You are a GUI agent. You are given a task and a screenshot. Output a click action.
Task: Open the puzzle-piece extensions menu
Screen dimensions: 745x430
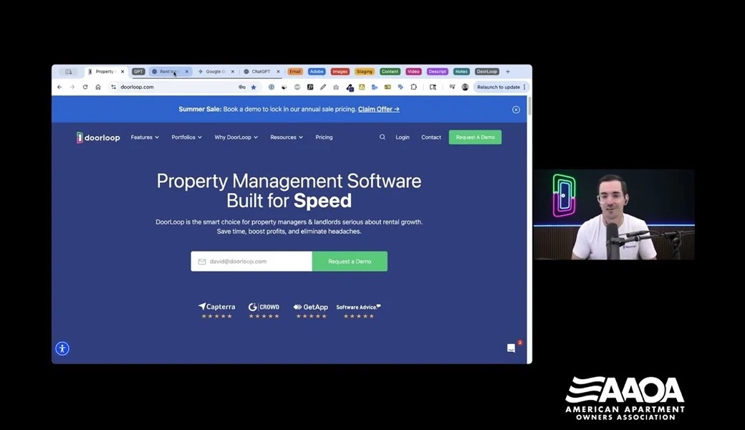pos(414,87)
